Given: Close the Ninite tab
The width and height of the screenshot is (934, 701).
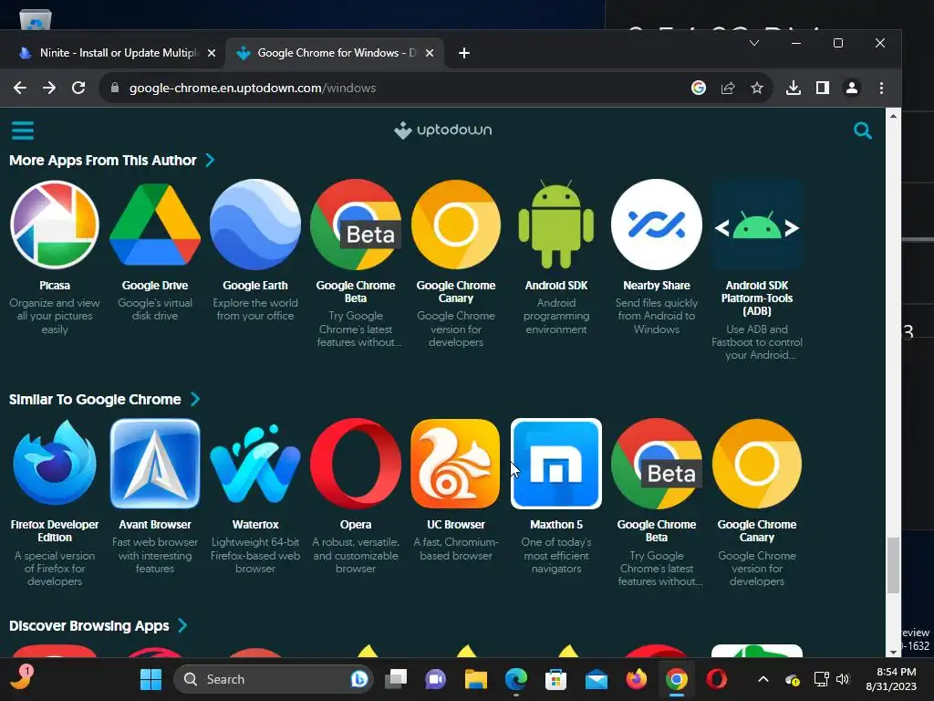Looking at the screenshot, I should coord(212,53).
